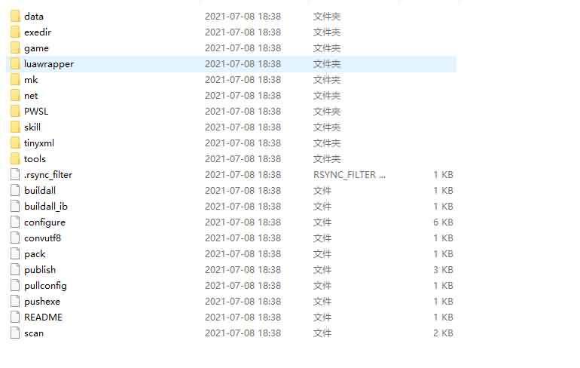This screenshot has width=580, height=368.
Task: Click the tools folder name
Action: point(35,159)
